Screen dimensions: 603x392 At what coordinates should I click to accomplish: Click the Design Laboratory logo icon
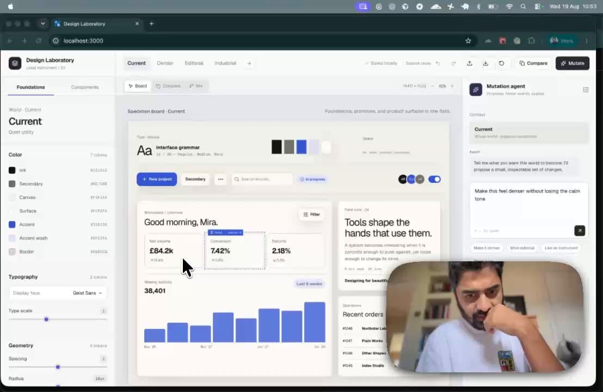15,63
